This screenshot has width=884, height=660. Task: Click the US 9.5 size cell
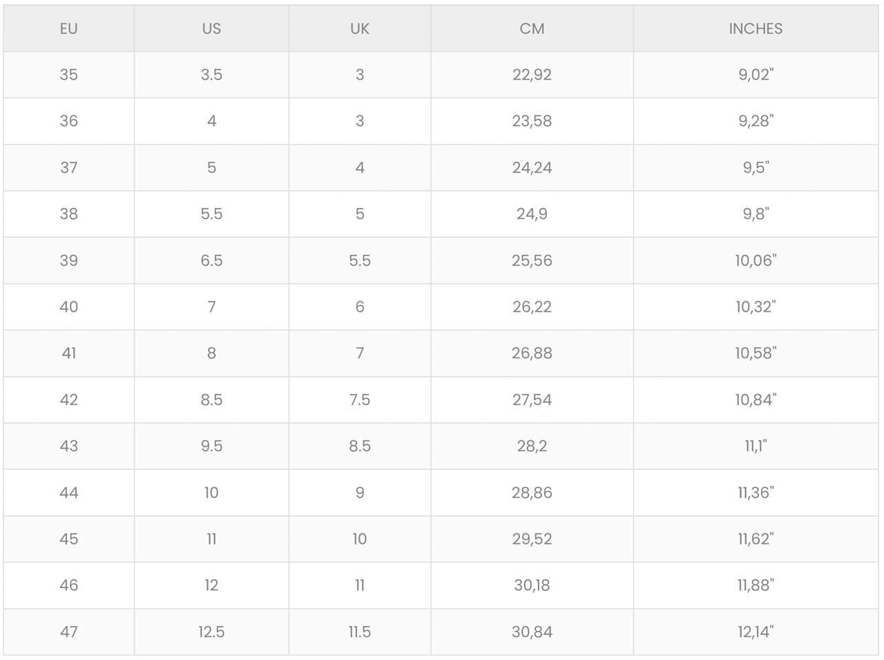coord(211,446)
